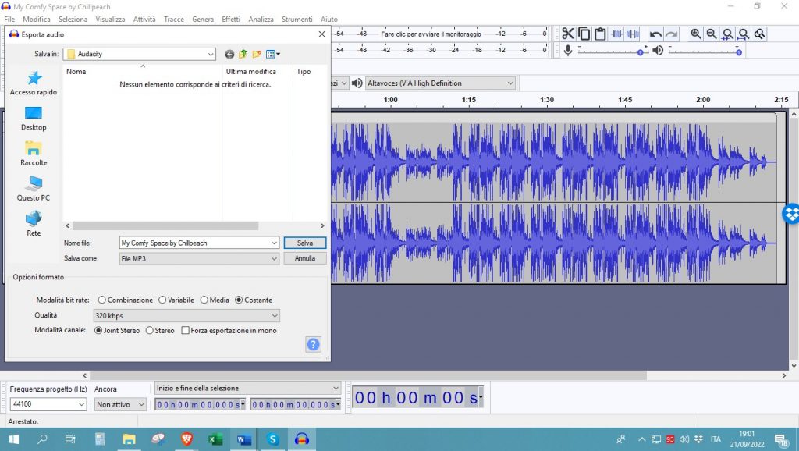Click the Salva button

tap(305, 243)
